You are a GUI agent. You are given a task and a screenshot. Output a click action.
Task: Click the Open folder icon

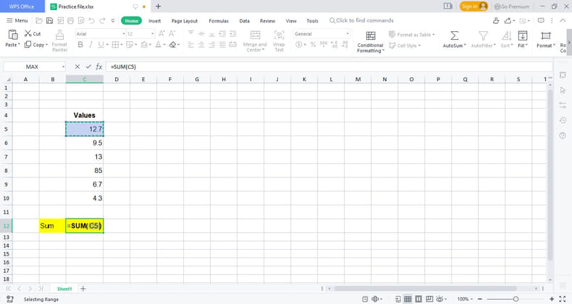39,20
